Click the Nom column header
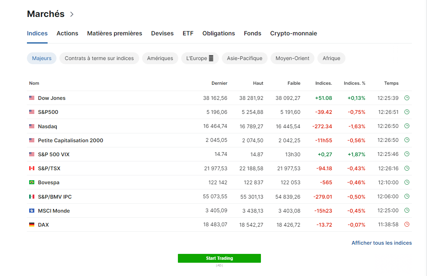The image size is (427, 276). pos(34,83)
